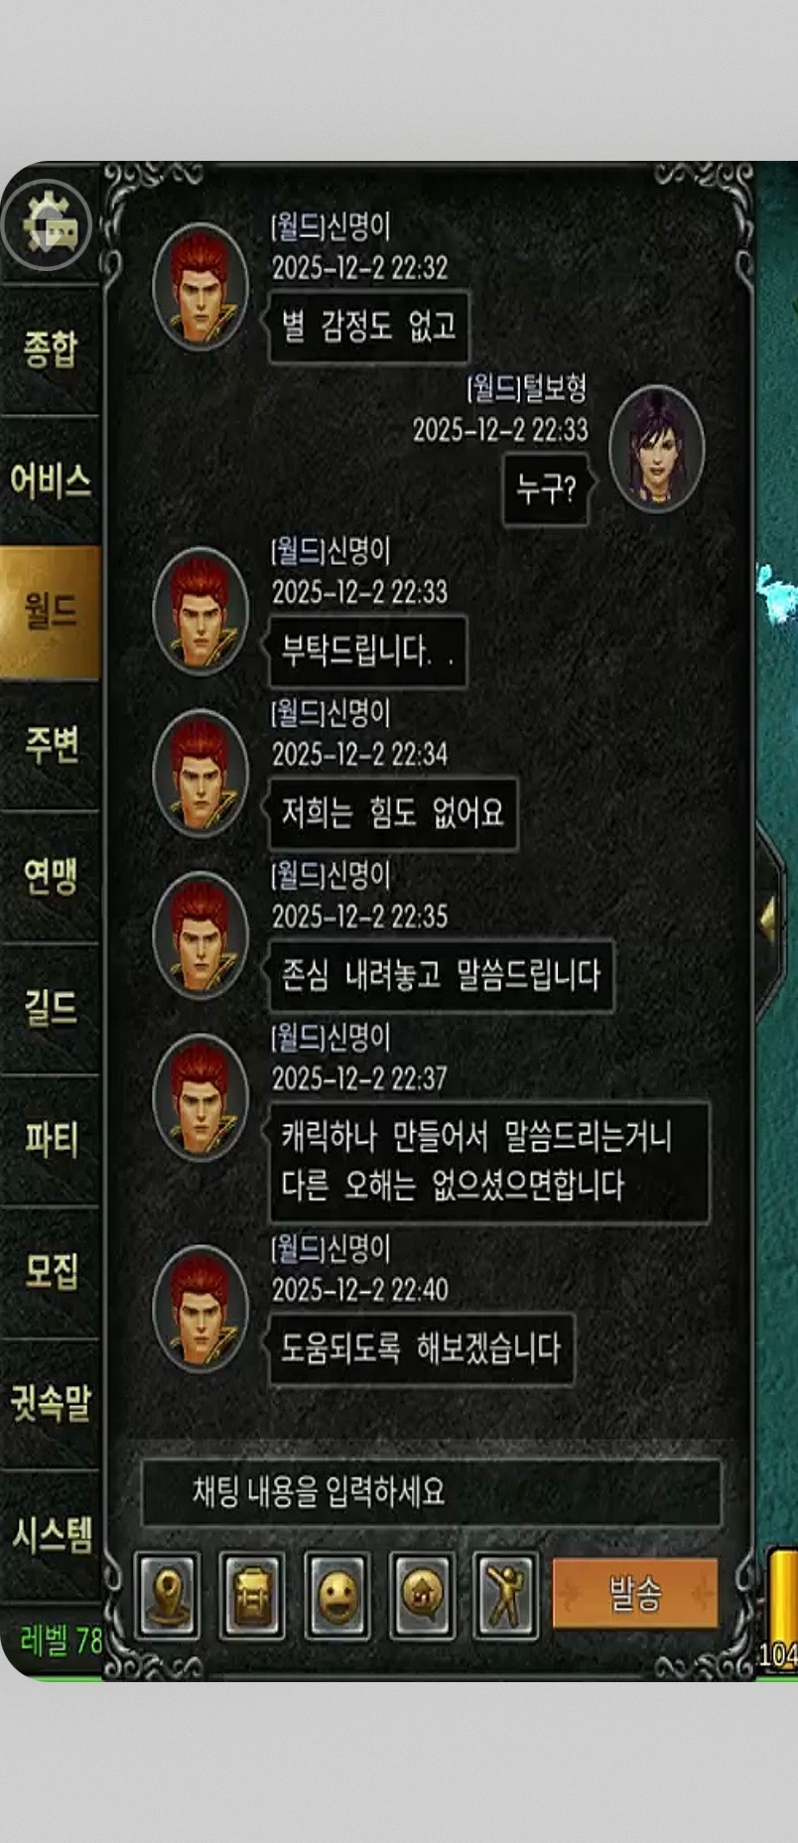Image resolution: width=798 pixels, height=1843 pixels.
Task: Open the chat settings gear icon
Action: click(47, 226)
